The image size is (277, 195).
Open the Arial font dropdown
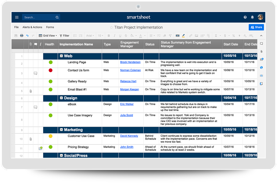(90, 36)
